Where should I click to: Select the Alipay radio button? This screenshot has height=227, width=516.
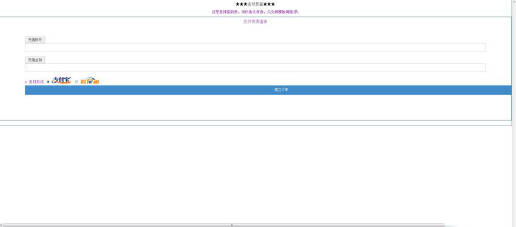tap(49, 81)
